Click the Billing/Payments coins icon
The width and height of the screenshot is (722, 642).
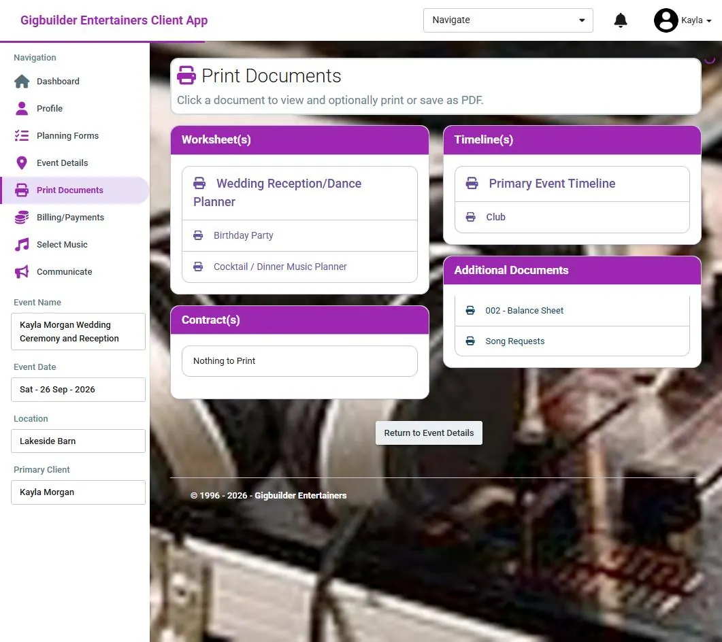[22, 217]
